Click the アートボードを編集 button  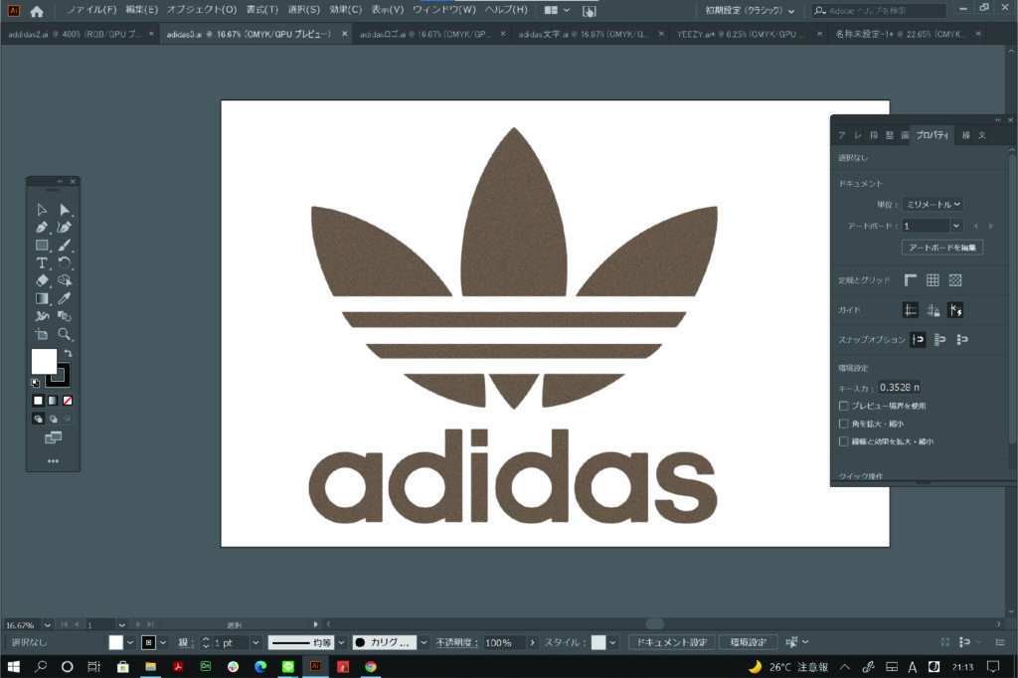(941, 247)
